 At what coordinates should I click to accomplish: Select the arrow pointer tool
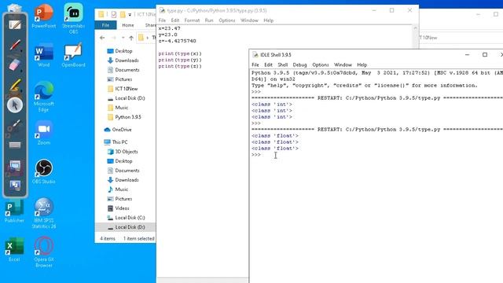point(15,105)
